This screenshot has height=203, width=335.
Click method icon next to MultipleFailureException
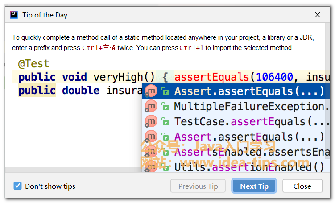[x=151, y=106]
